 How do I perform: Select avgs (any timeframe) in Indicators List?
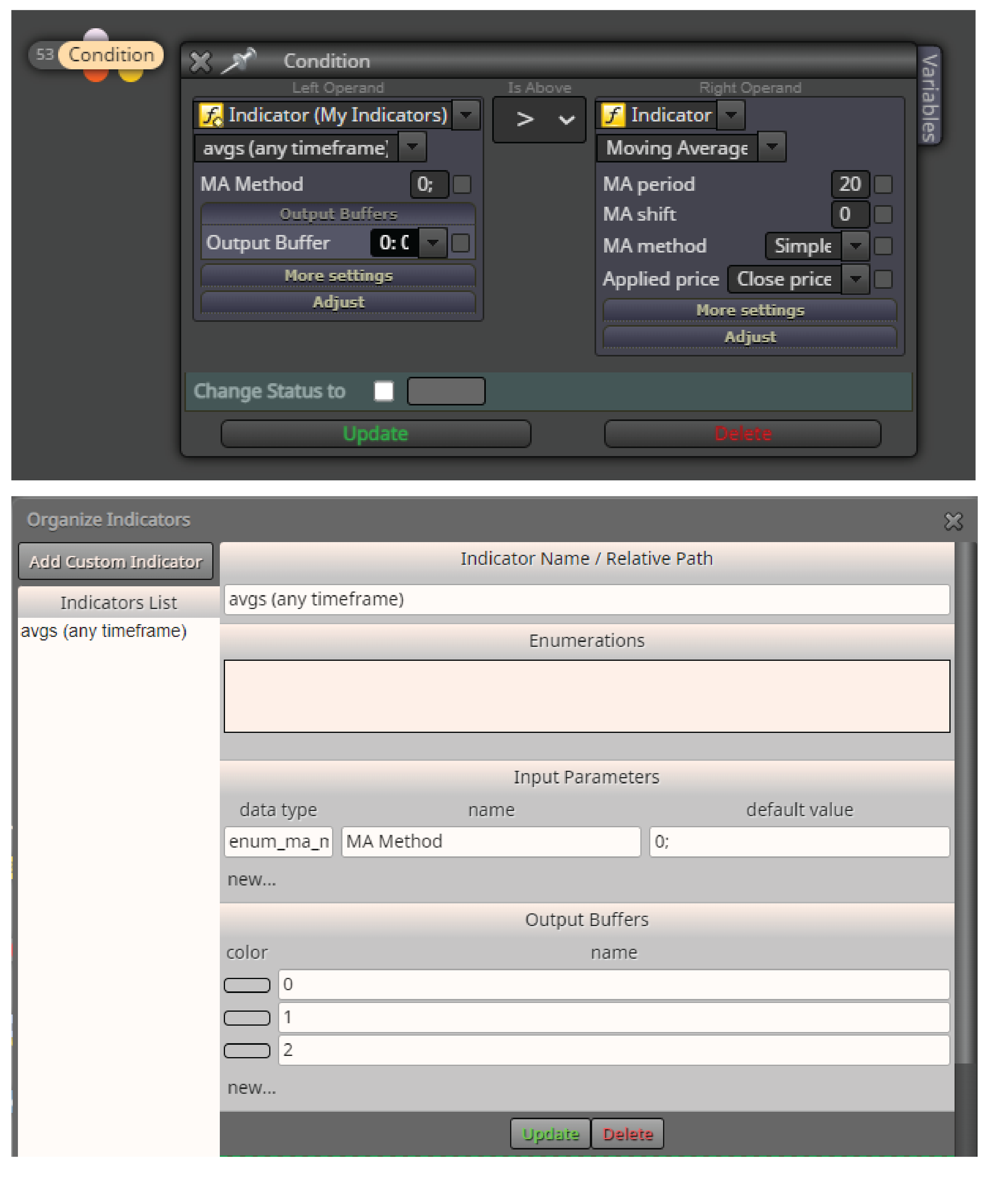(104, 631)
